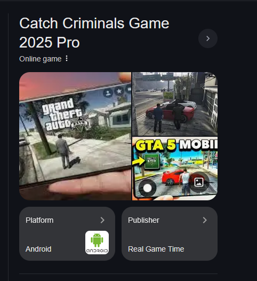The width and height of the screenshot is (257, 281).
Task: Click the green GTA V app icon beside the yellow arrow
Action: (x=151, y=161)
